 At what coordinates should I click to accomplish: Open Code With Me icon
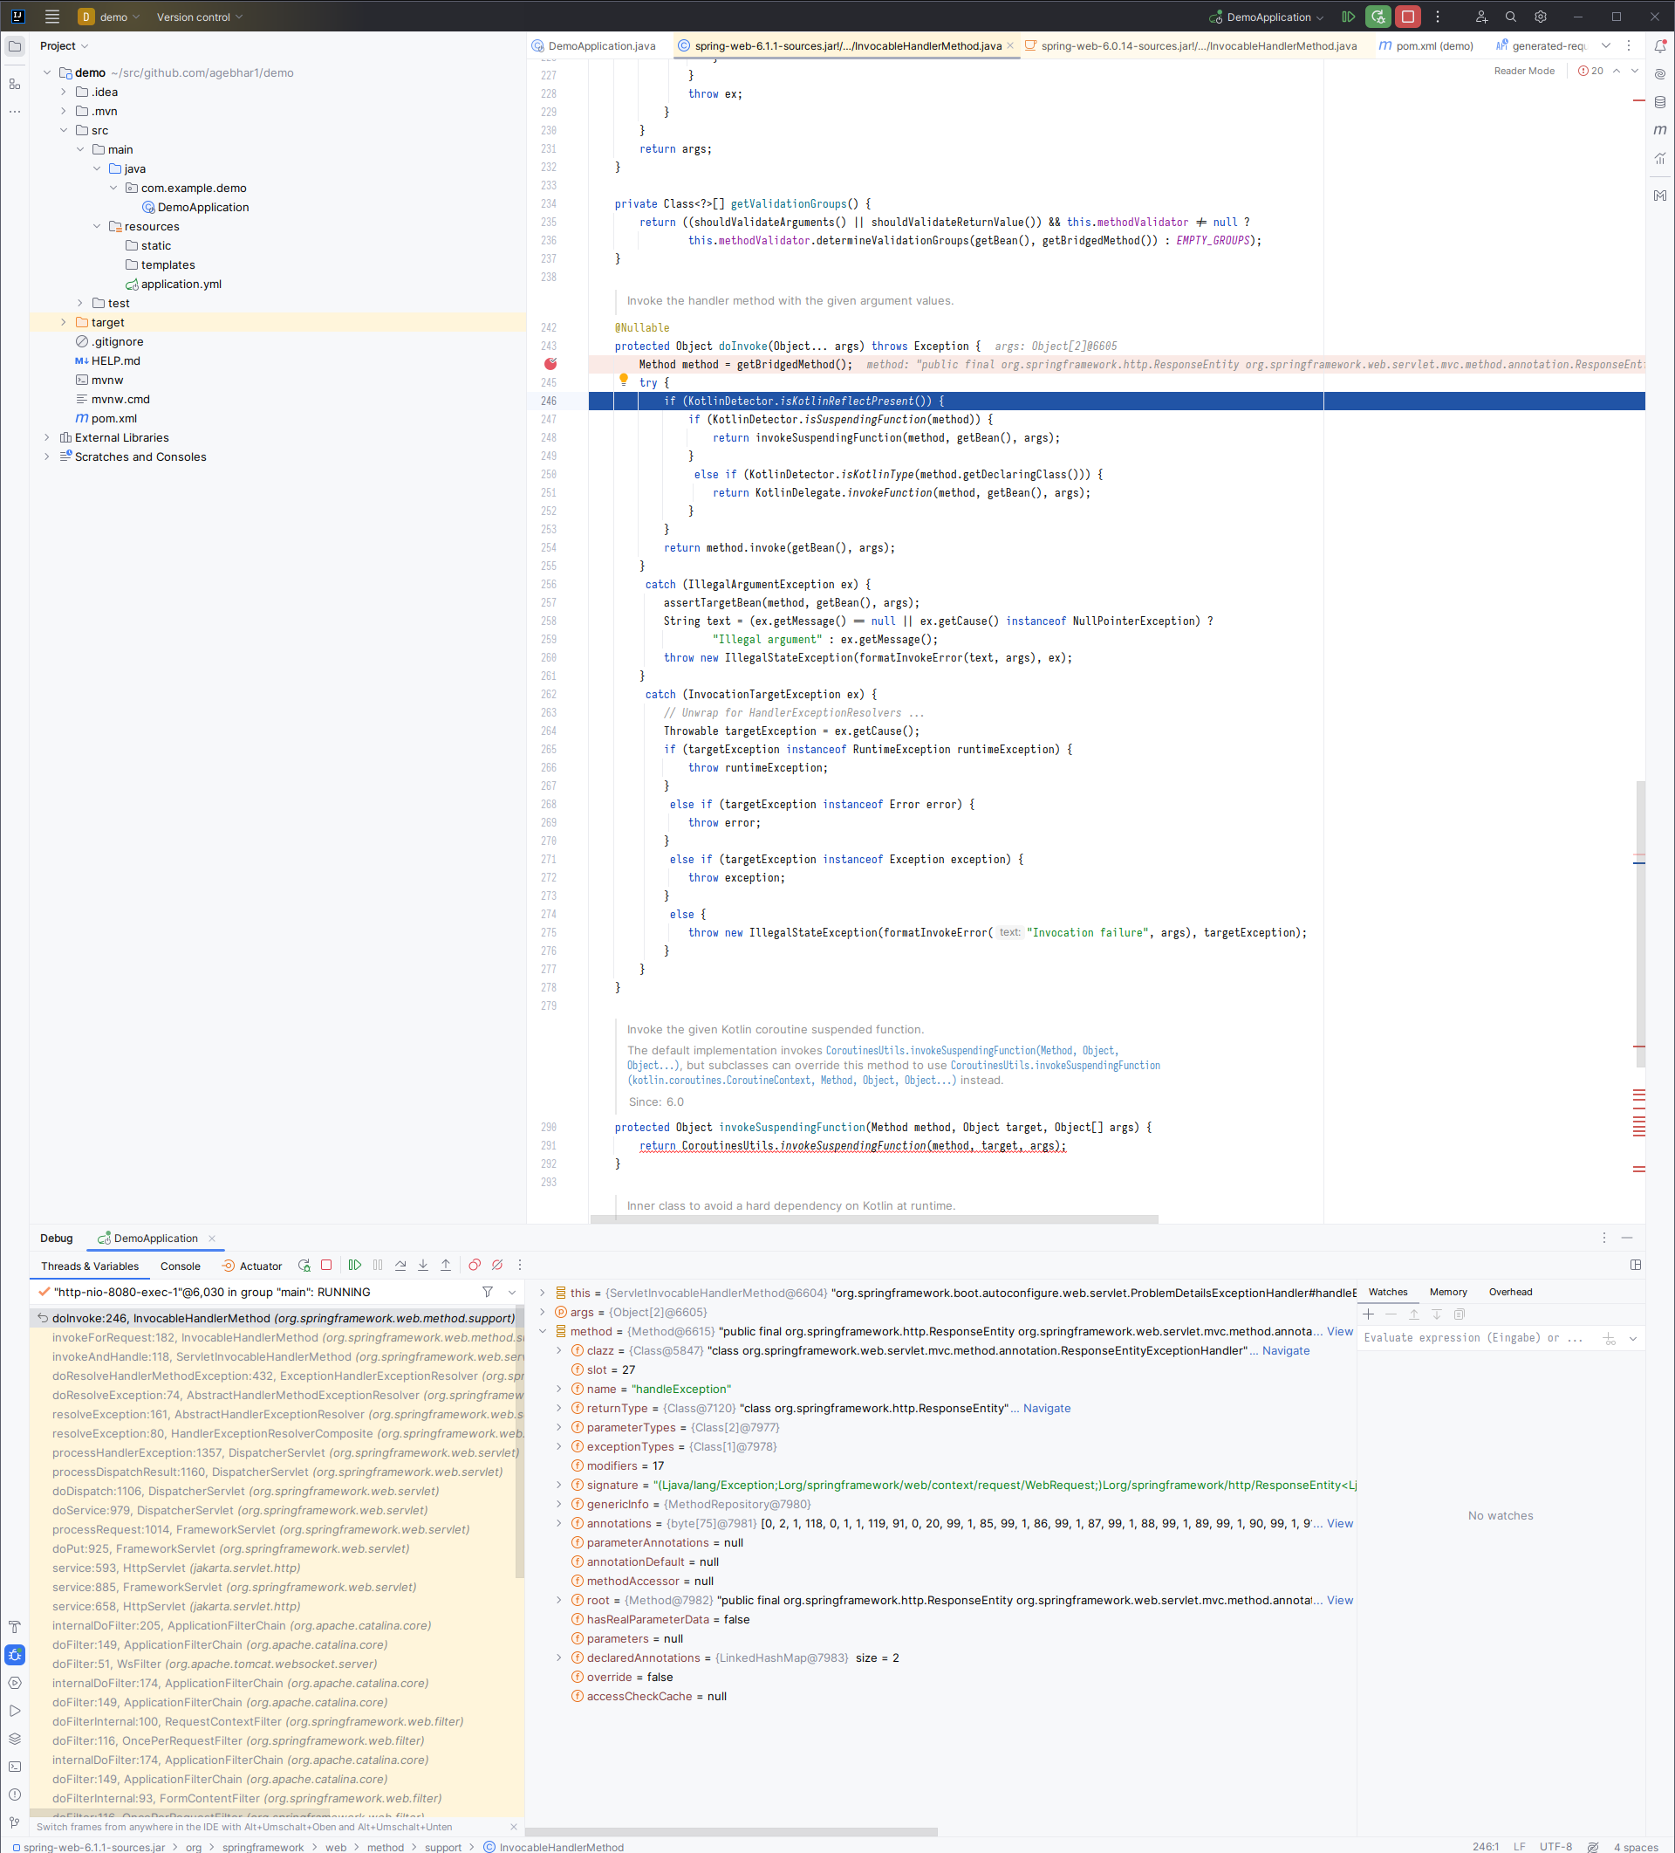coord(1481,17)
